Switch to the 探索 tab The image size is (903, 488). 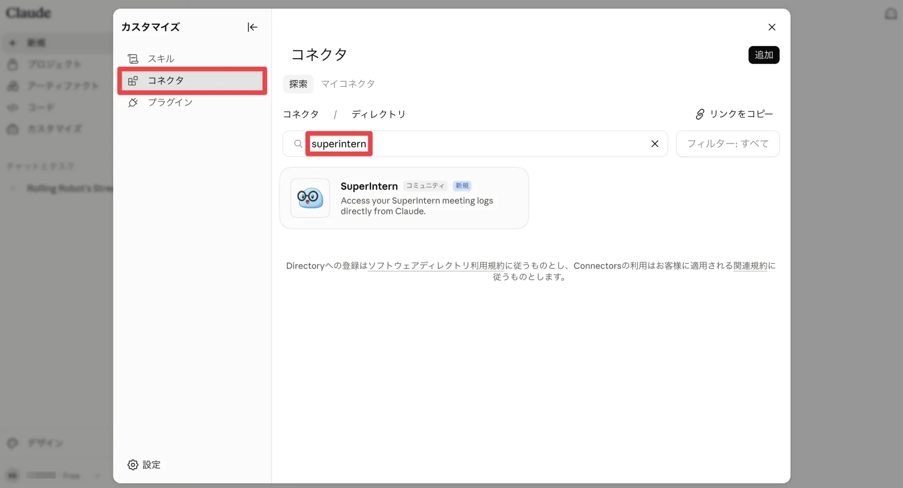298,84
